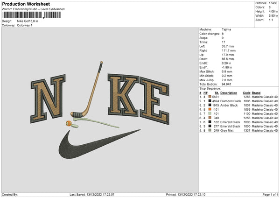Screen dimensions: 280x198
Task: Select the embroidered letter E
Action: pos(154,100)
